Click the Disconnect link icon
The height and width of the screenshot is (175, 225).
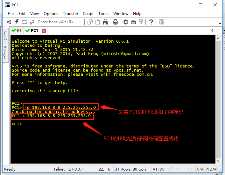(x=32, y=22)
